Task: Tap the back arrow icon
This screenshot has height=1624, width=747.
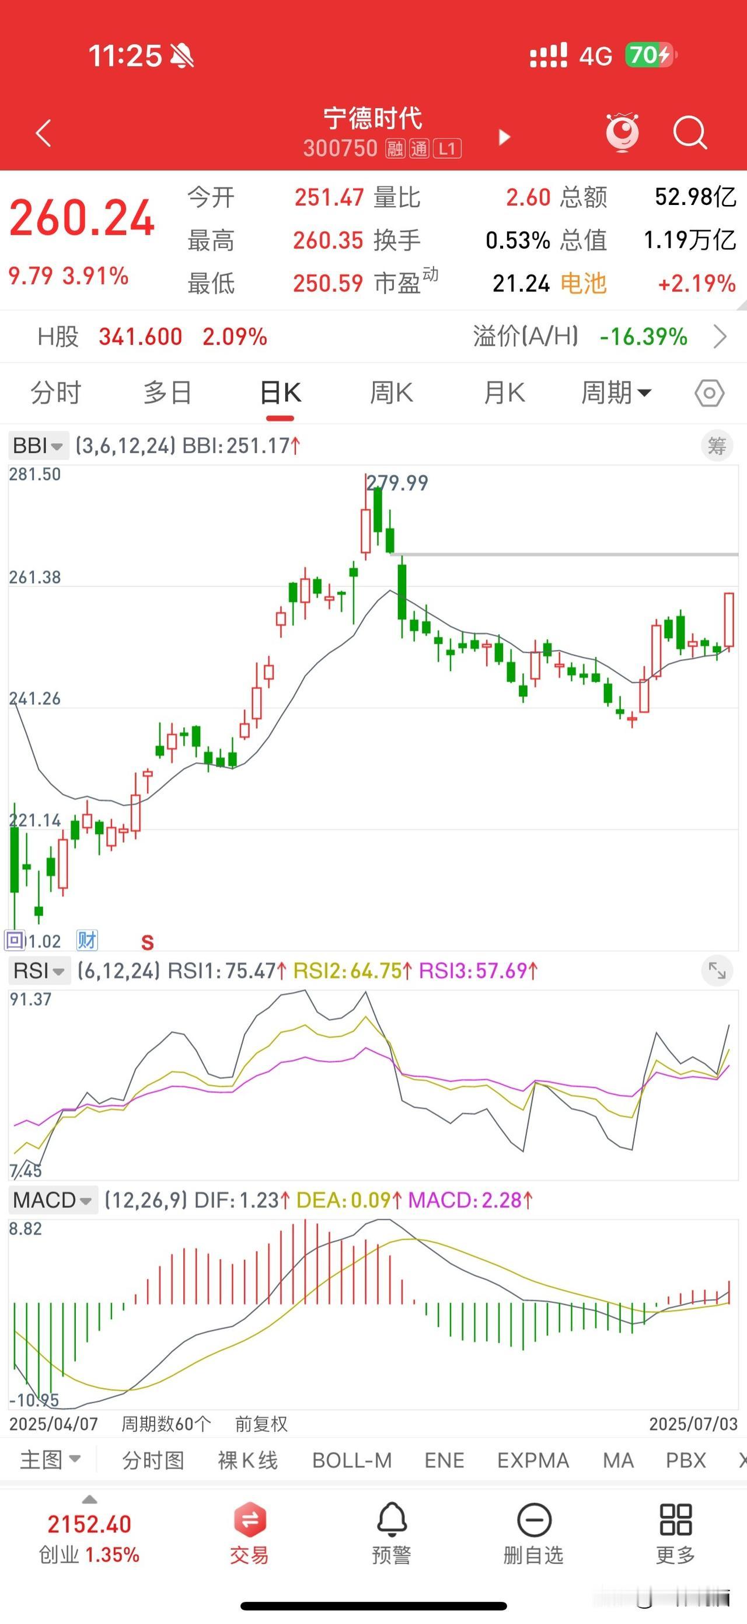Action: click(x=43, y=133)
